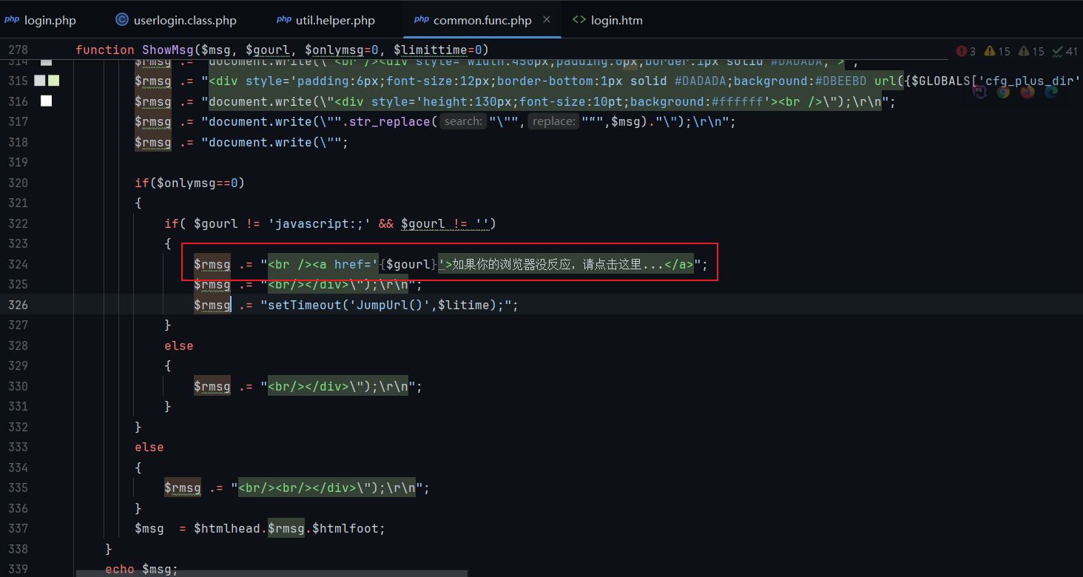The height and width of the screenshot is (577, 1083).
Task: Close the common.func.php tab
Action: 547,20
